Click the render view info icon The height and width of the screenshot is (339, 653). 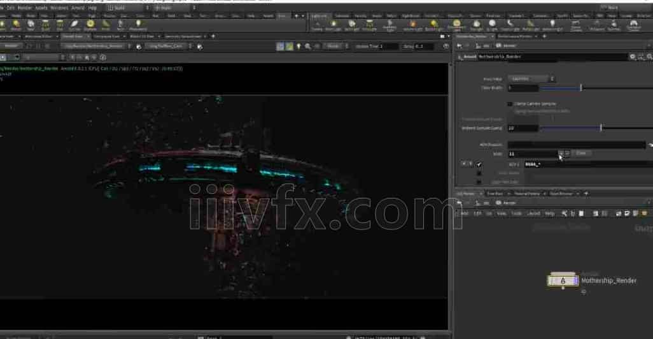click(103, 57)
